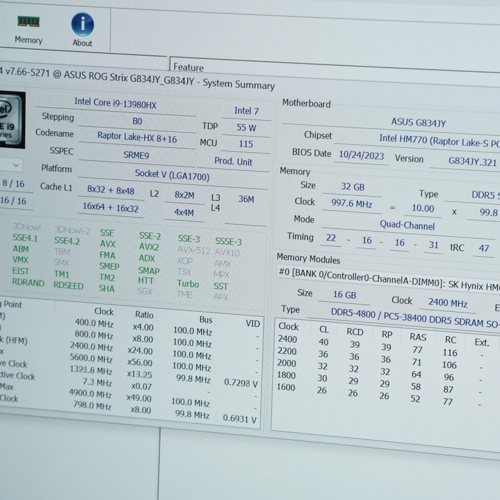Click the x56.00 ratio value
Image resolution: width=500 pixels, height=500 pixels.
coord(139,362)
